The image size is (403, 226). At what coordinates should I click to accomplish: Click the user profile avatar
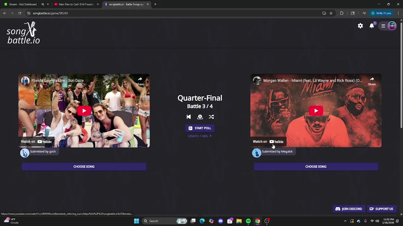click(x=392, y=26)
